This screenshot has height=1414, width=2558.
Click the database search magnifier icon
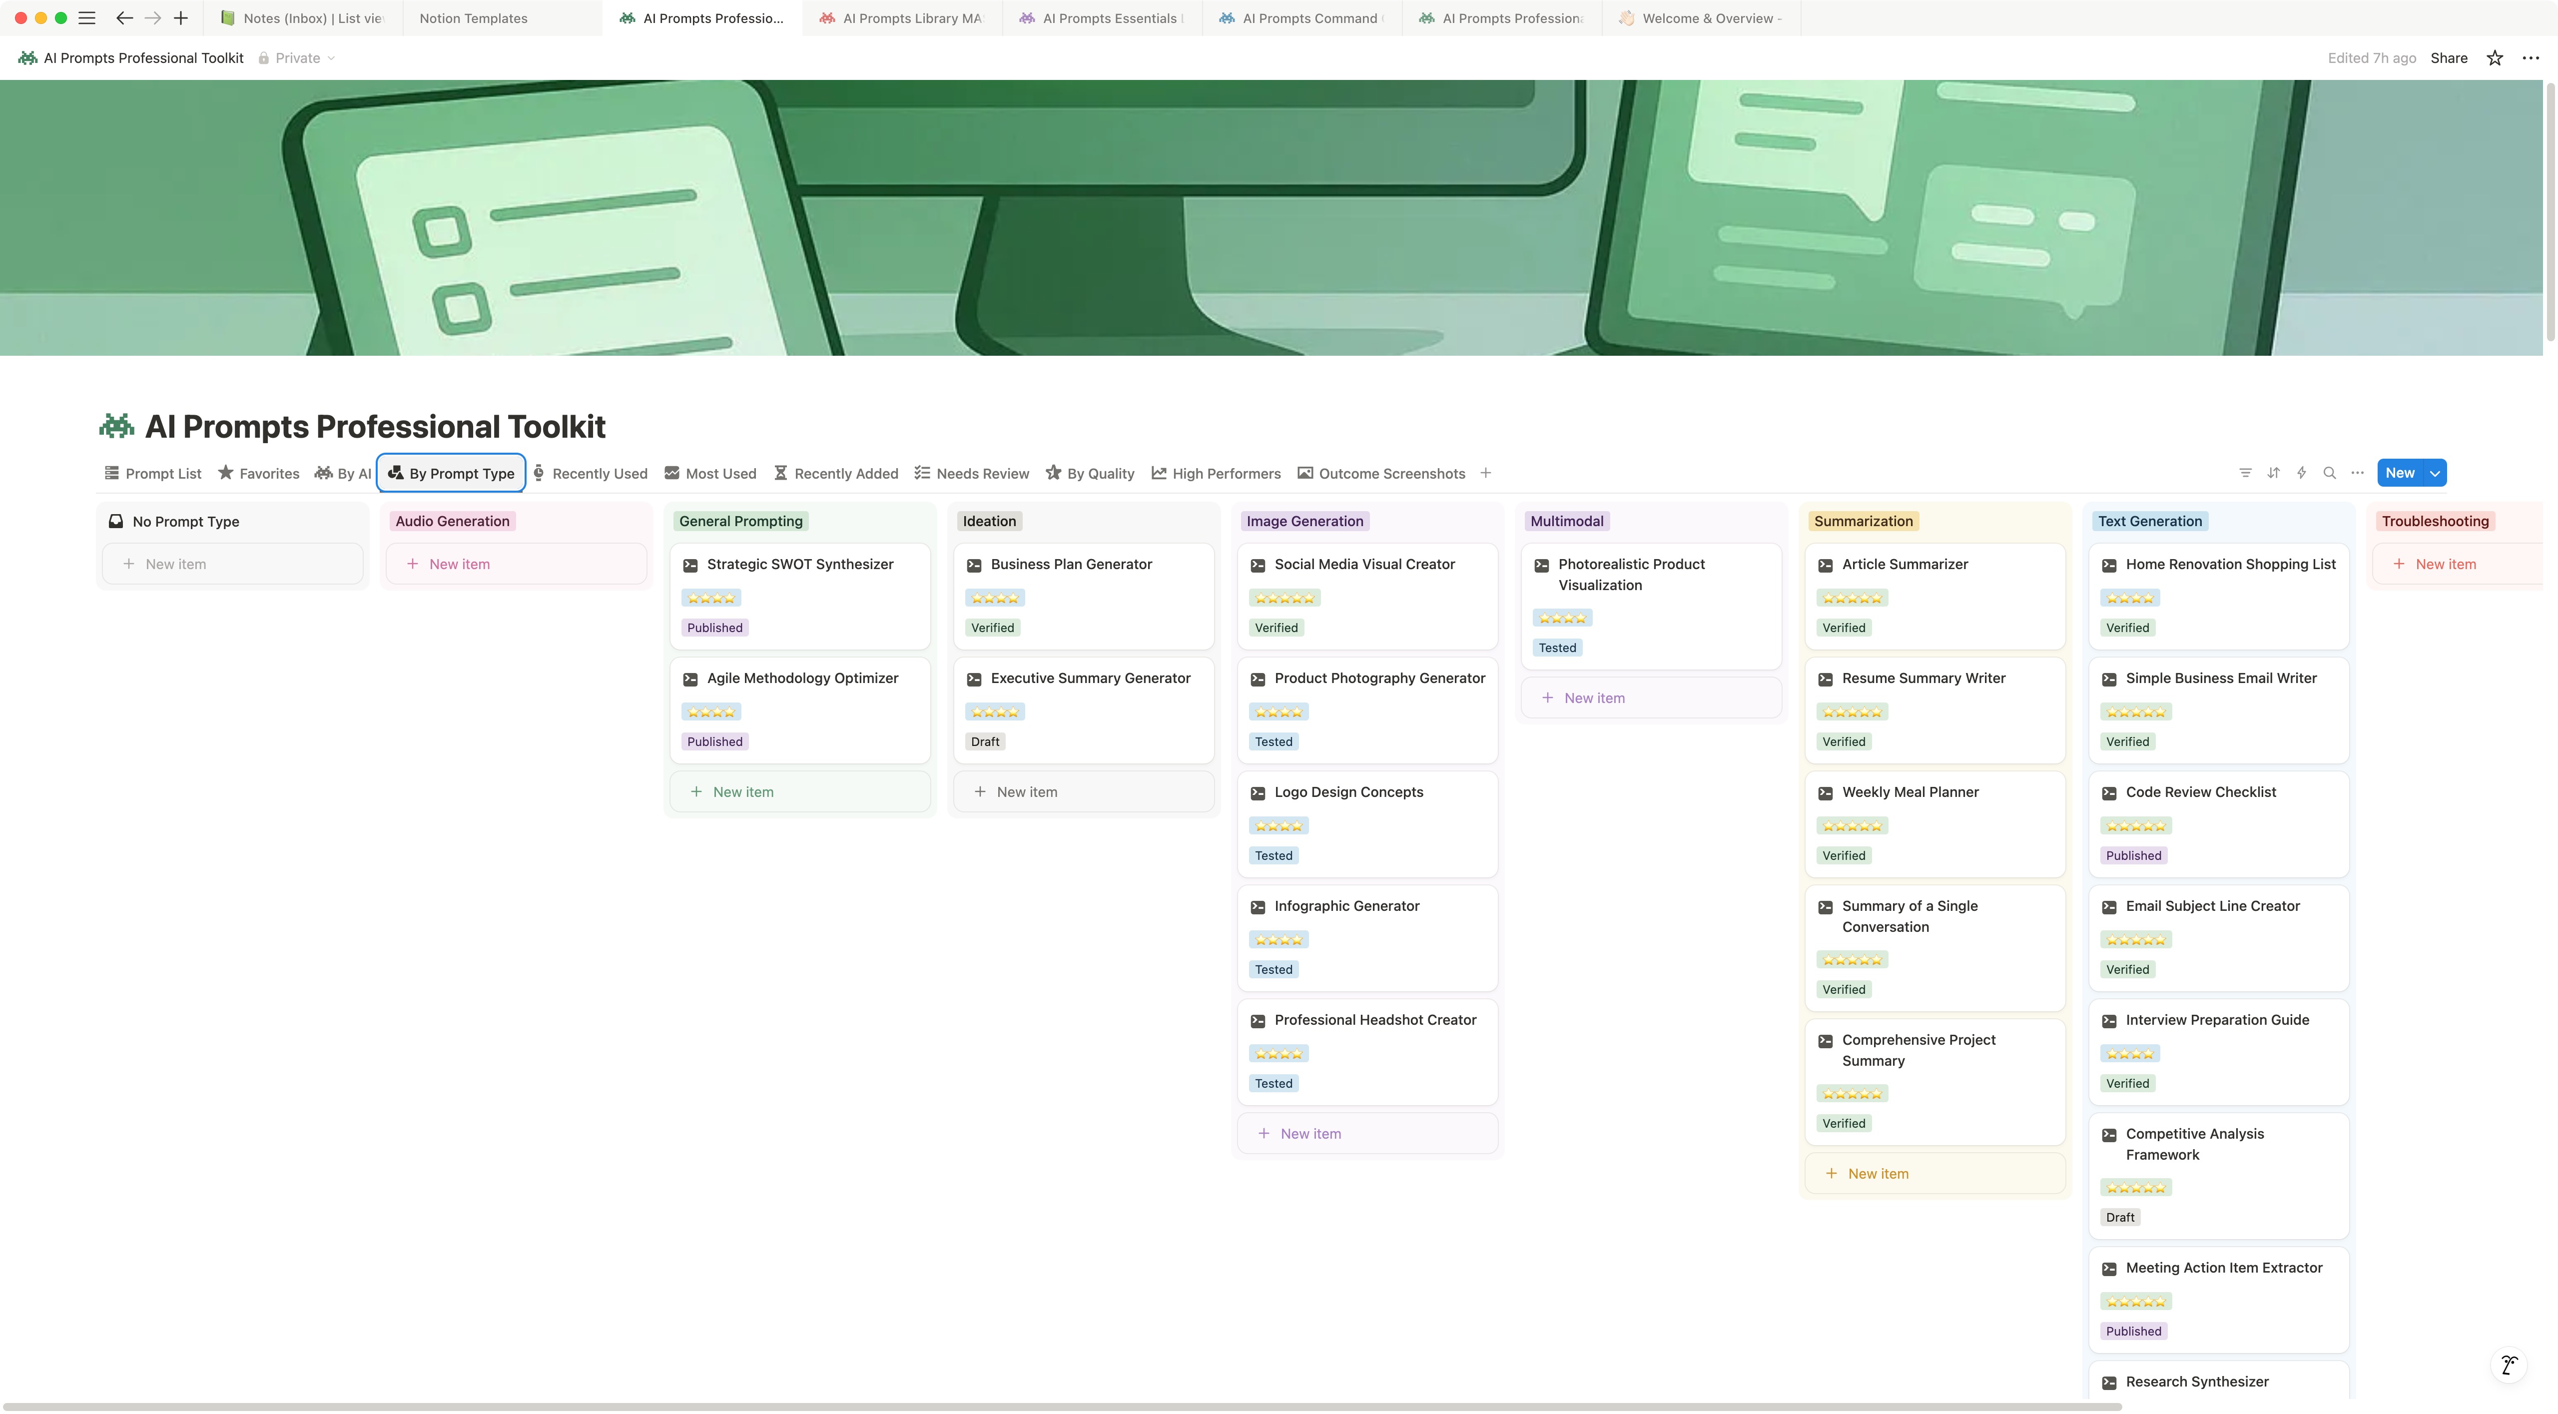(2330, 473)
